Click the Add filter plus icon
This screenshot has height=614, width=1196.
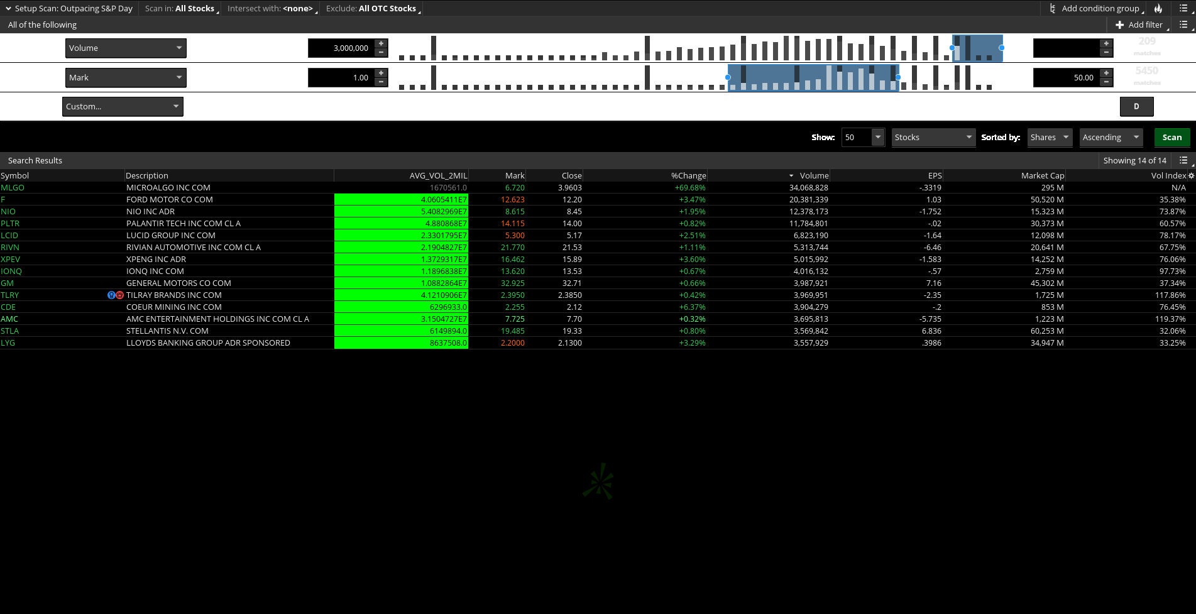point(1120,25)
